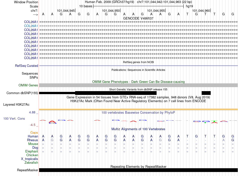This screenshot has height=176, width=238.
Task: Click the RefSeq Curated intron line
Action: (x=138, y=66)
